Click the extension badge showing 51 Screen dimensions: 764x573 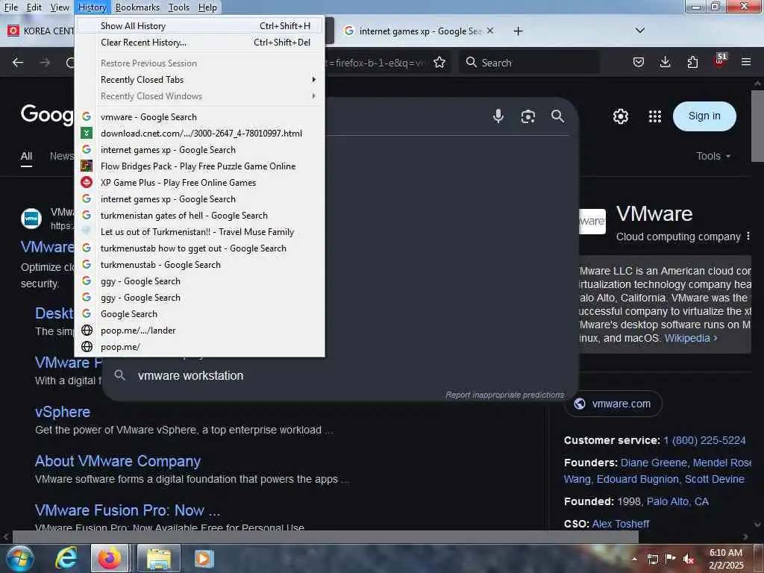click(x=720, y=61)
